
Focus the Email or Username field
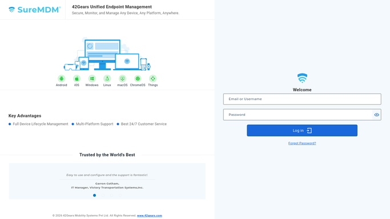302,99
